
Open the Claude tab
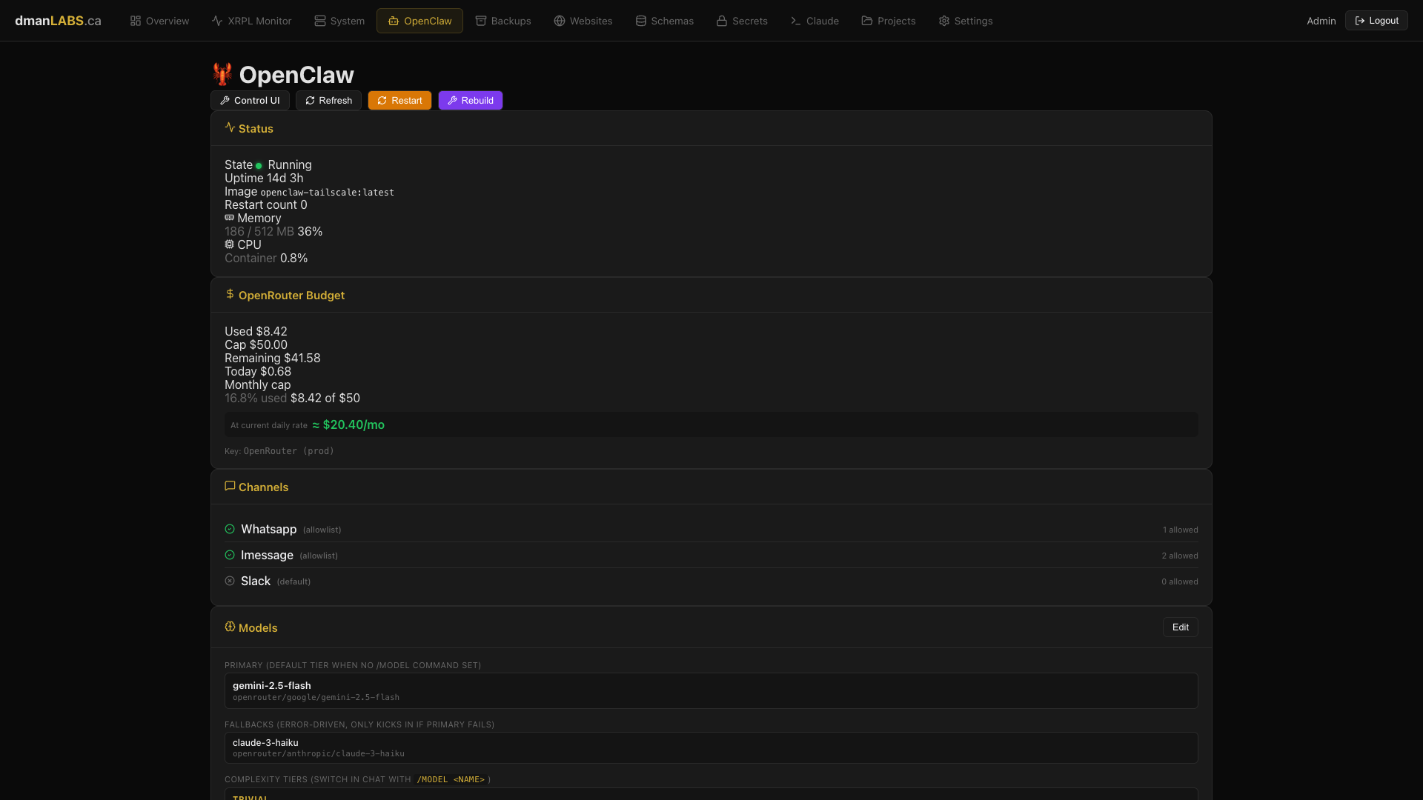tap(815, 21)
